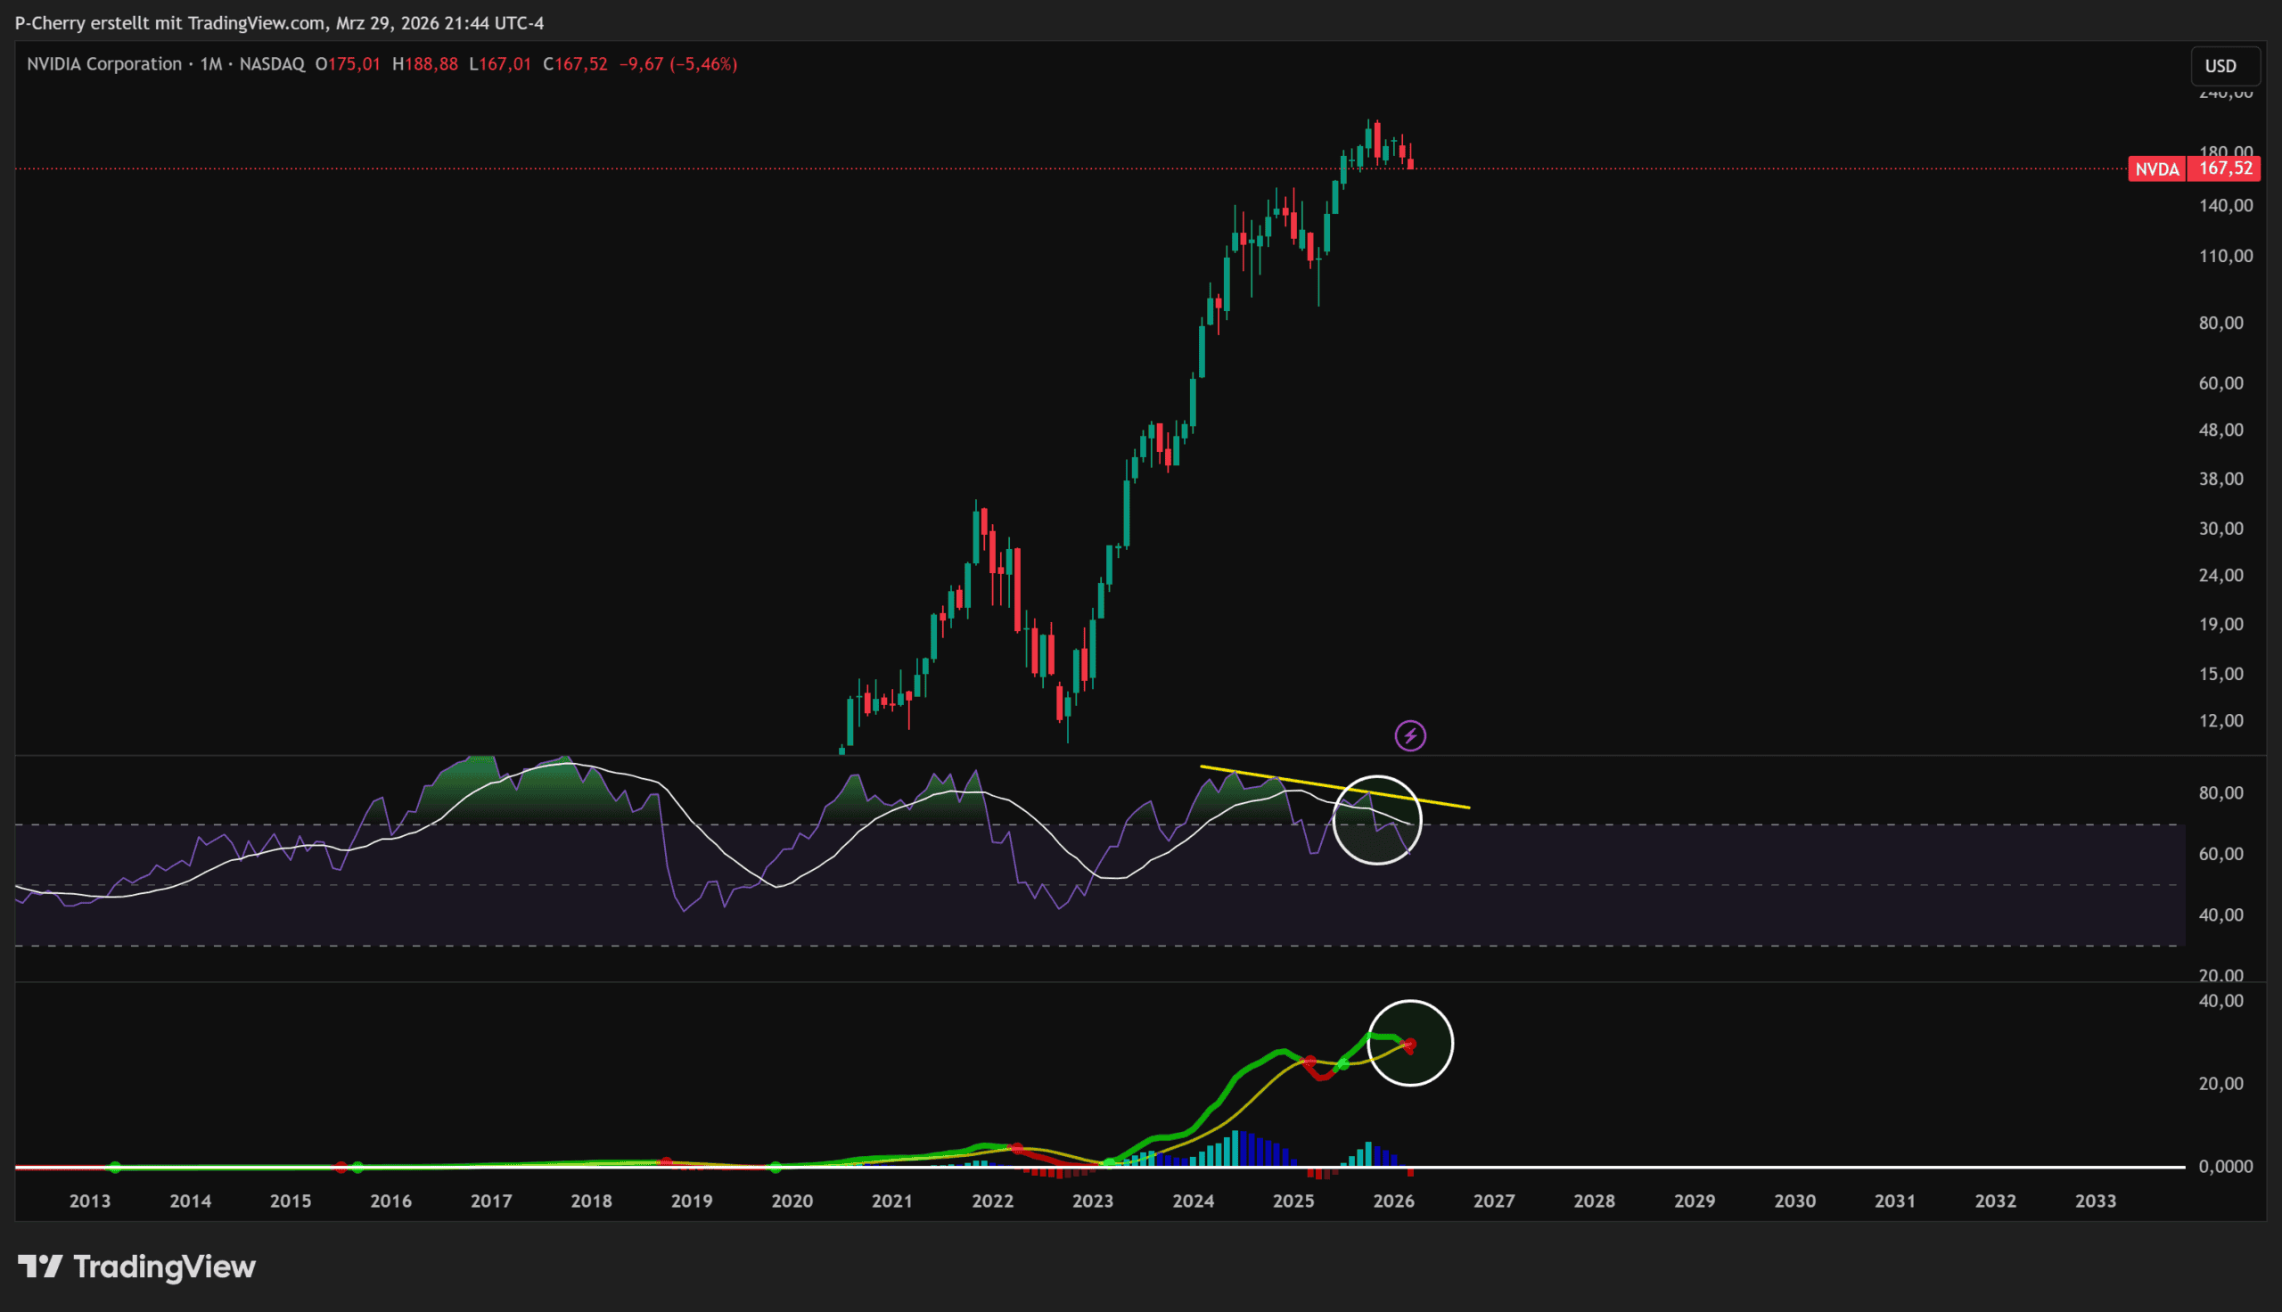Select the 2020 label on time axis
Image resolution: width=2282 pixels, height=1312 pixels.
792,1201
